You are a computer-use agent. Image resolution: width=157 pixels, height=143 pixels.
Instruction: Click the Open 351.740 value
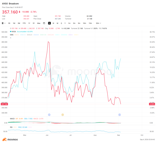tap(58, 16)
